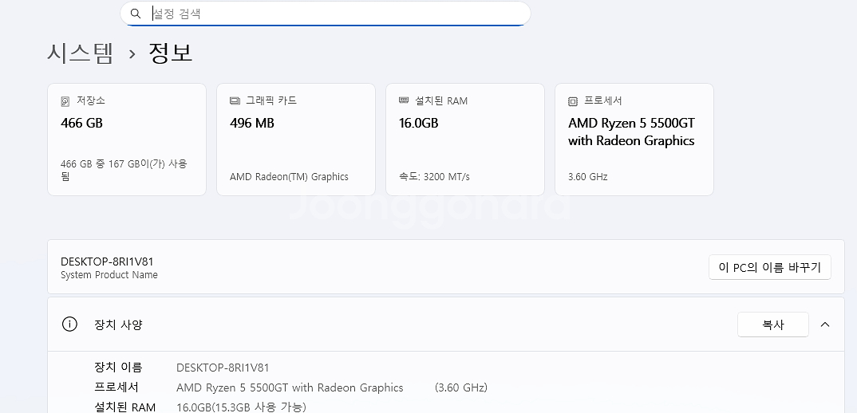The height and width of the screenshot is (413, 857).
Task: Click the 속도: 3200 MT/s text
Action: tap(435, 177)
